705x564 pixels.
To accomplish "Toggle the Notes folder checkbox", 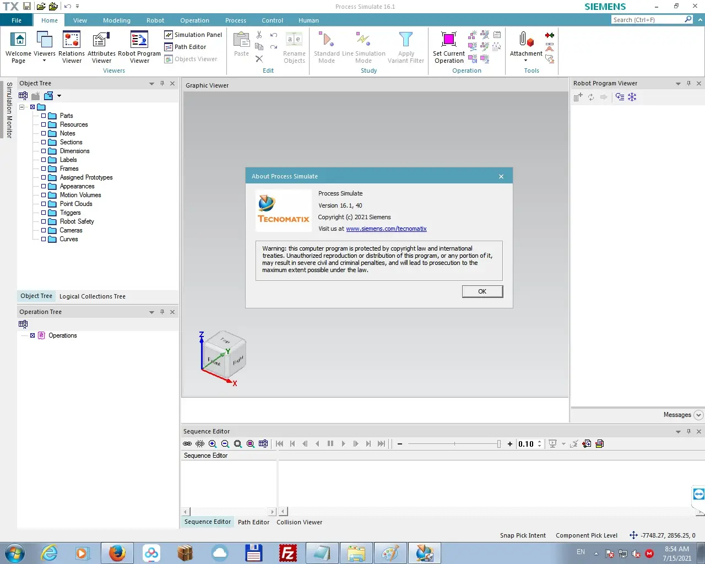I will pyautogui.click(x=44, y=133).
